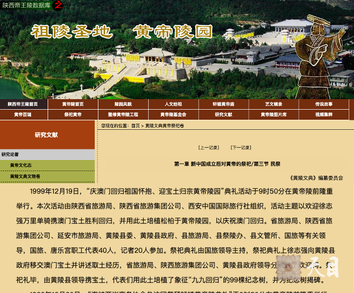The image size is (354, 293).
Task: Navigate to 艺文辑录 section
Action: [x=274, y=104]
